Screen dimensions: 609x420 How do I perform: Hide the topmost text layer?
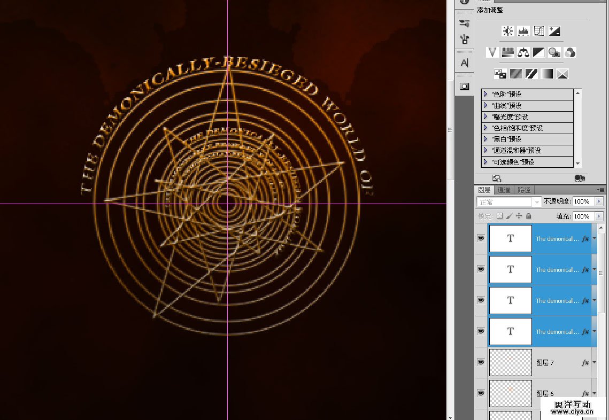click(x=481, y=238)
